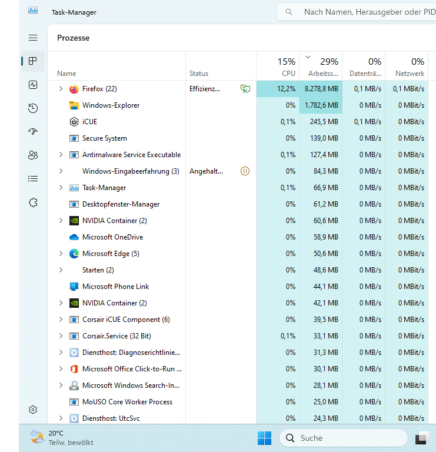Click the Diensthost: UtcSvc memory value 24,3 MB

325,418
